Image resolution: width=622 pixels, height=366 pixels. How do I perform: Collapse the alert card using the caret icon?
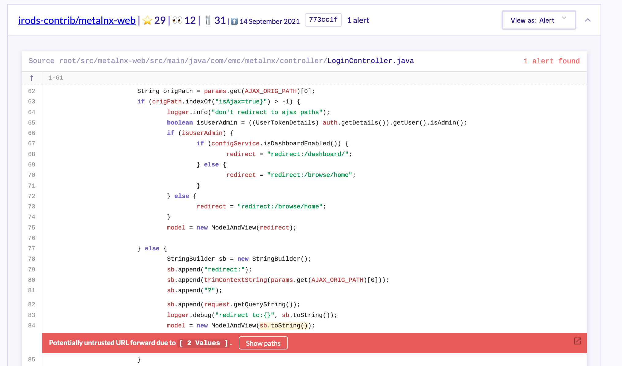coord(588,20)
